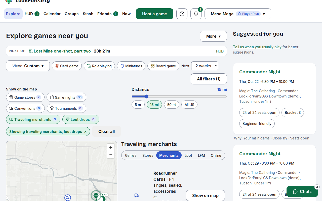Open Tell us when you usually play link

point(257,47)
